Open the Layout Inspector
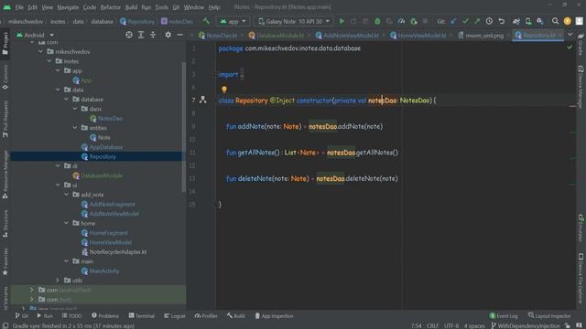The height and width of the screenshot is (329, 586). pyautogui.click(x=549, y=315)
